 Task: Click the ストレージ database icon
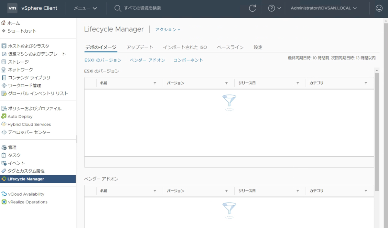(x=4, y=62)
